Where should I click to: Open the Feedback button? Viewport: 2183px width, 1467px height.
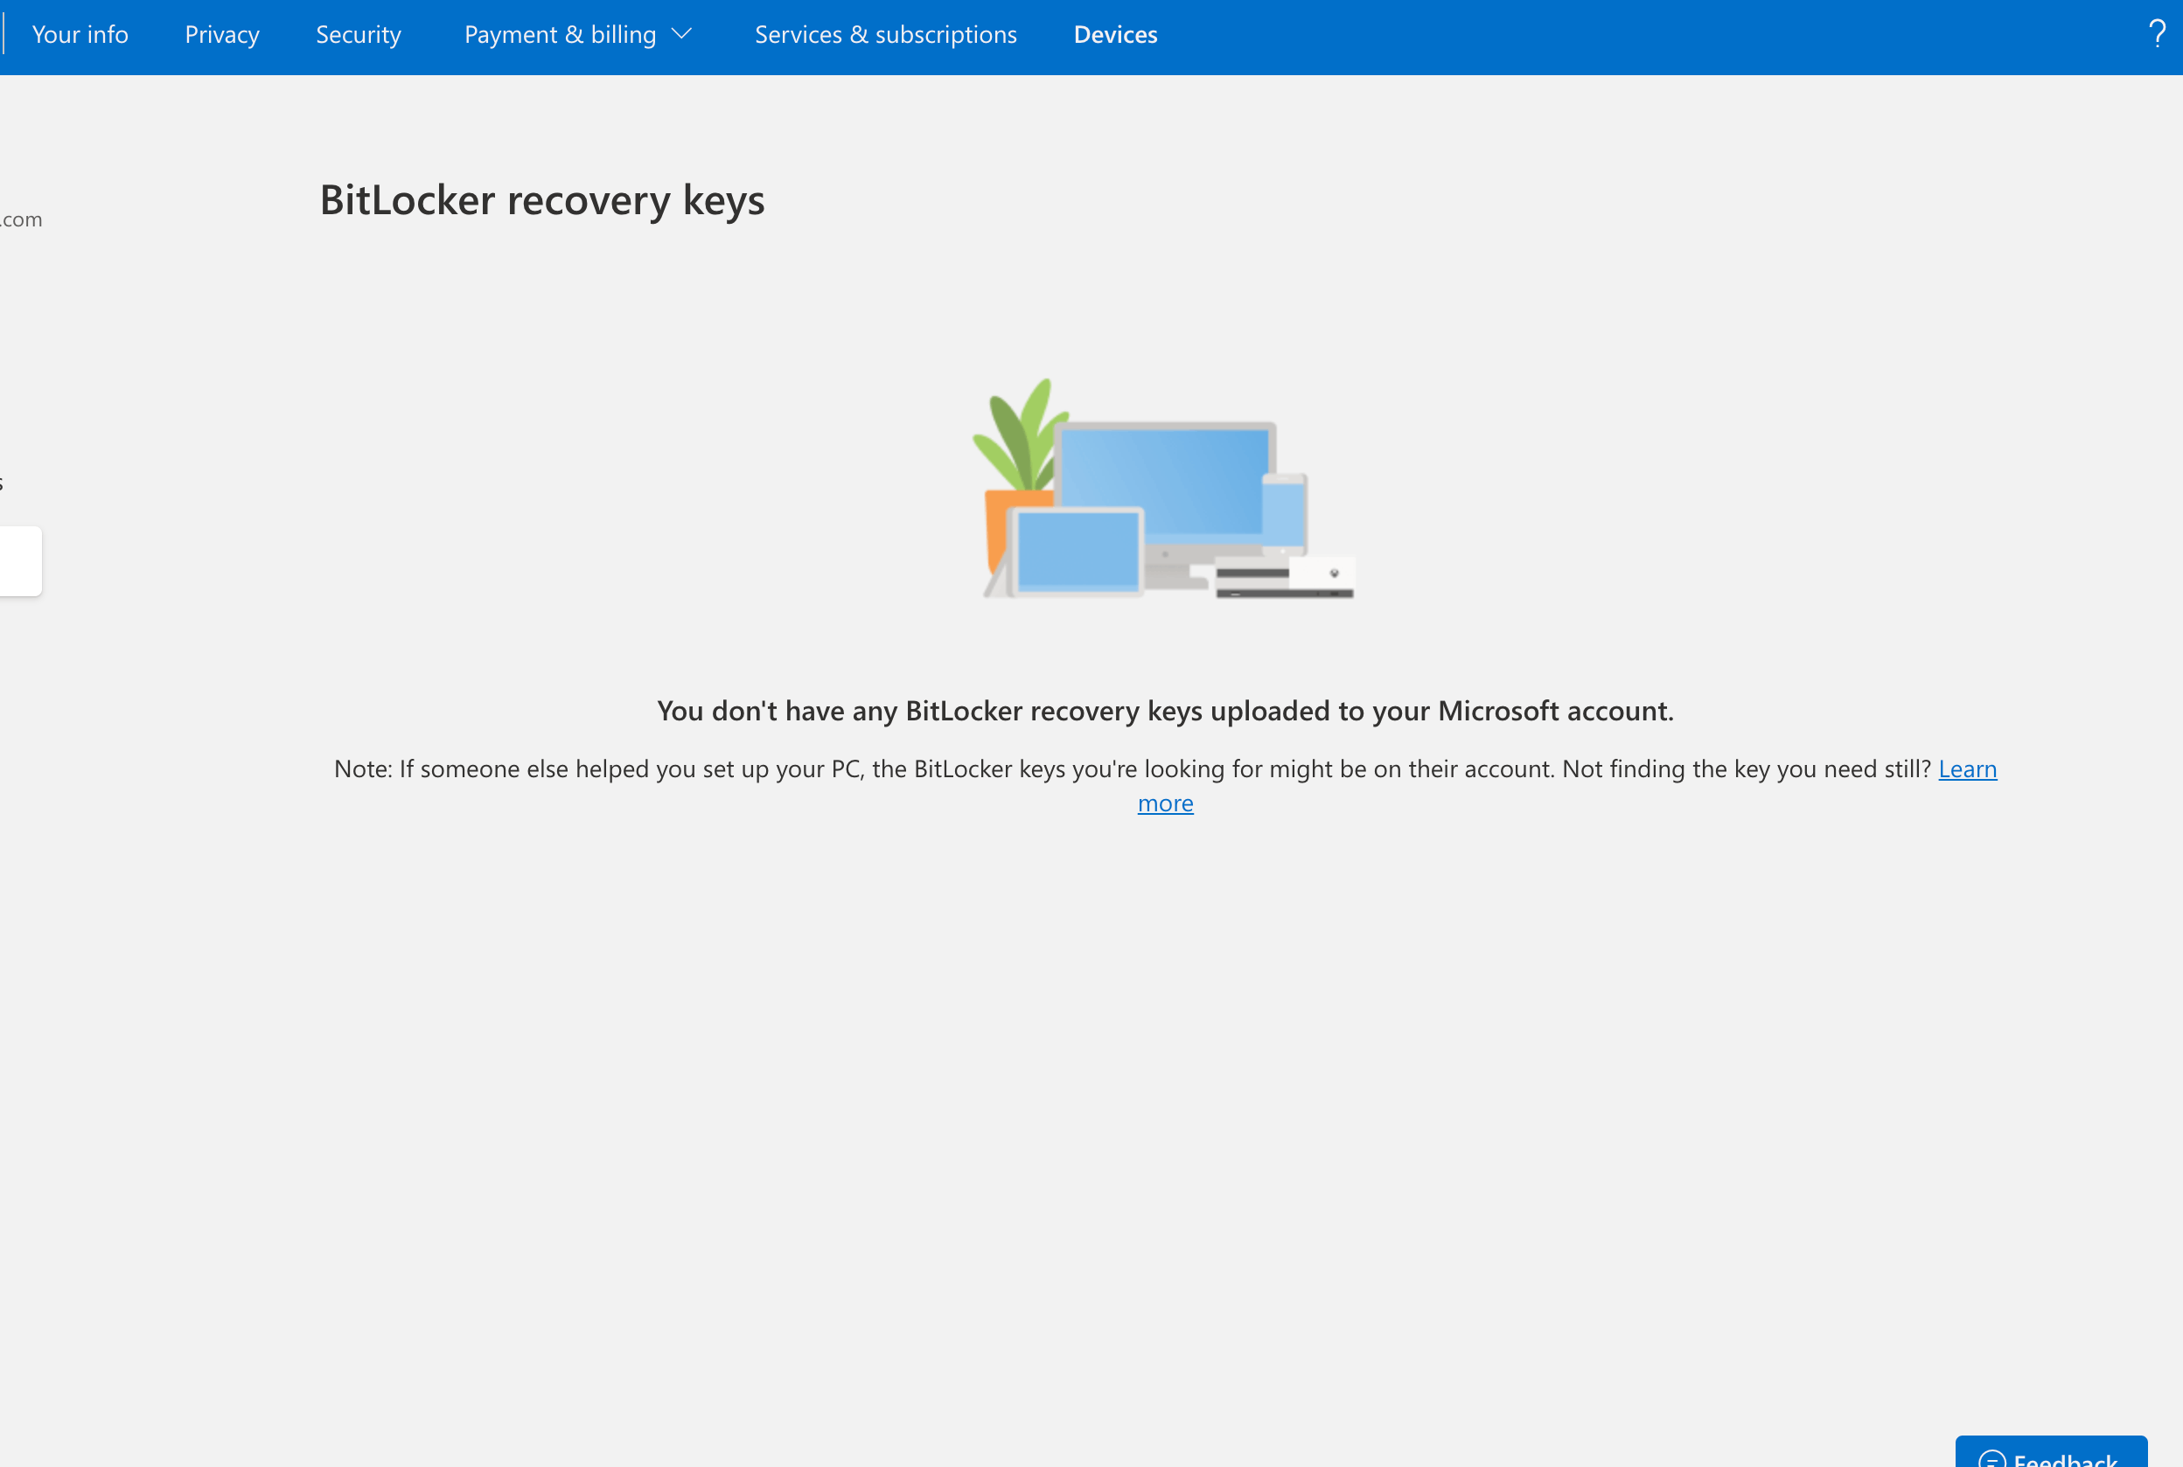pyautogui.click(x=2051, y=1453)
